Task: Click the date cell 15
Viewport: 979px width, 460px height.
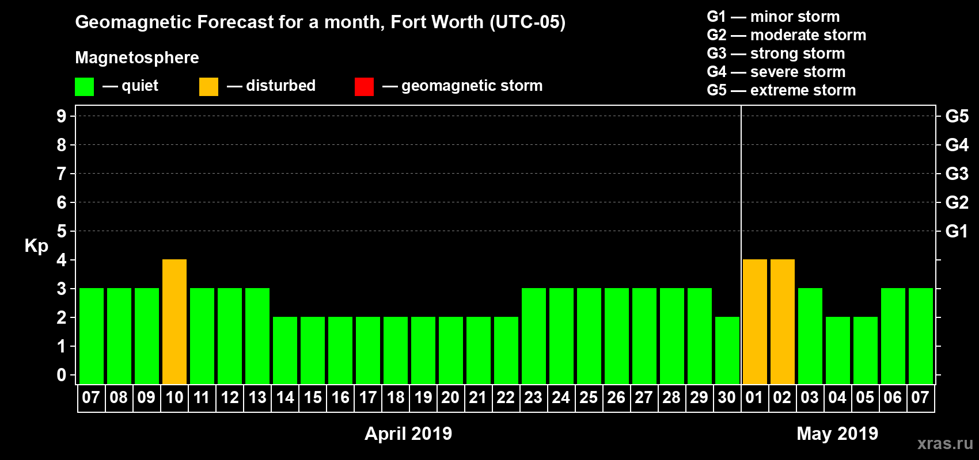Action: click(x=313, y=398)
